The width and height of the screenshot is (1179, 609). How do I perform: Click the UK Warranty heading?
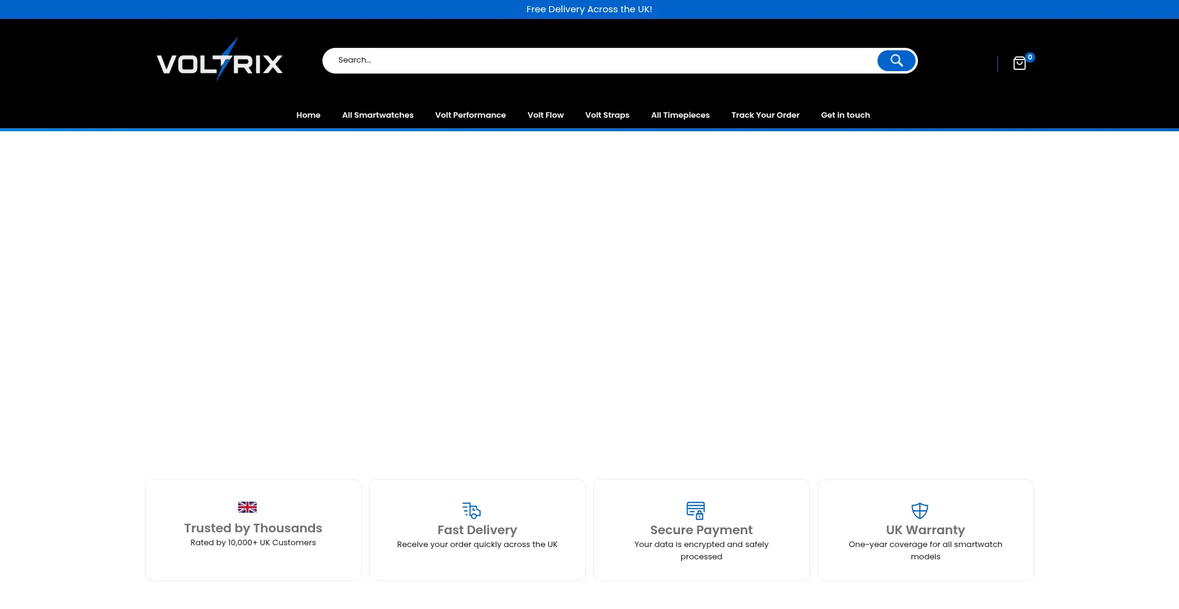pyautogui.click(x=925, y=530)
